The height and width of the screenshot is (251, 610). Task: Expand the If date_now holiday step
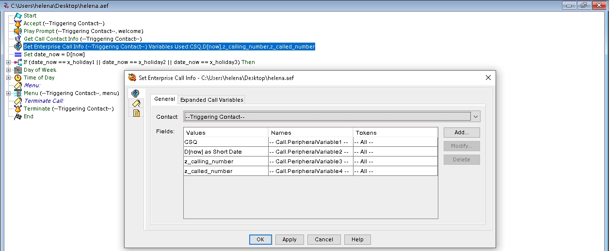click(x=8, y=62)
